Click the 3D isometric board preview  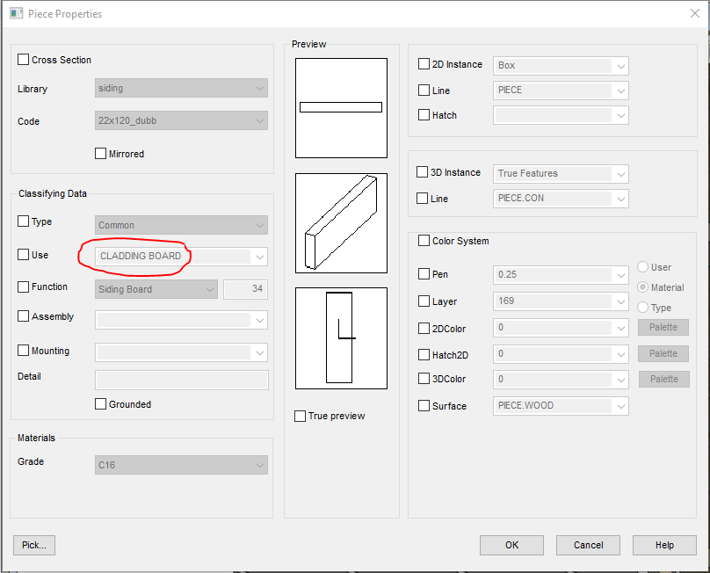pyautogui.click(x=341, y=222)
